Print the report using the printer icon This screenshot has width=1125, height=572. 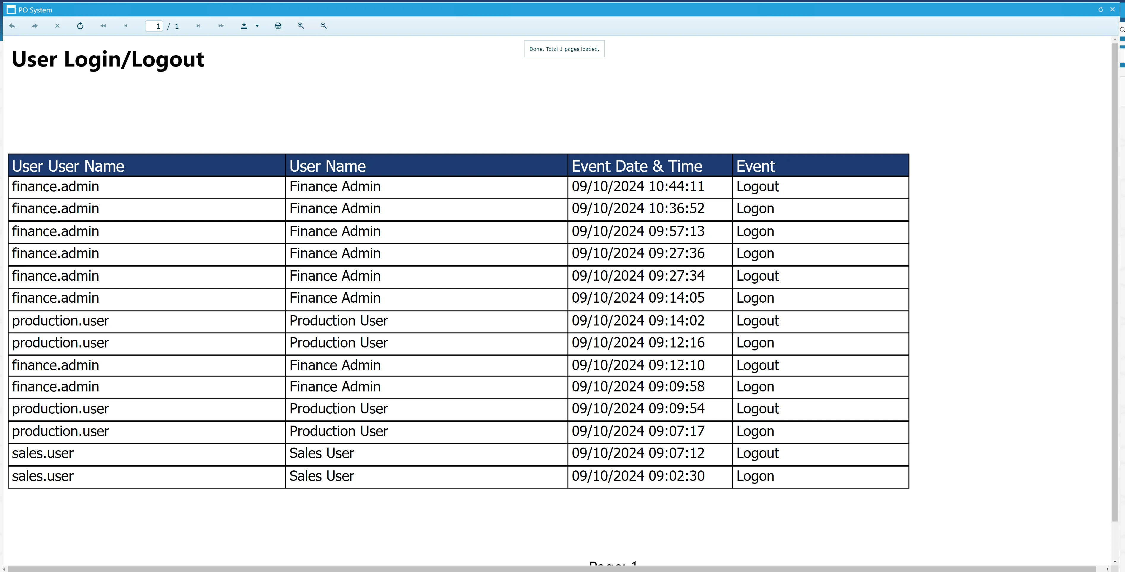tap(278, 26)
